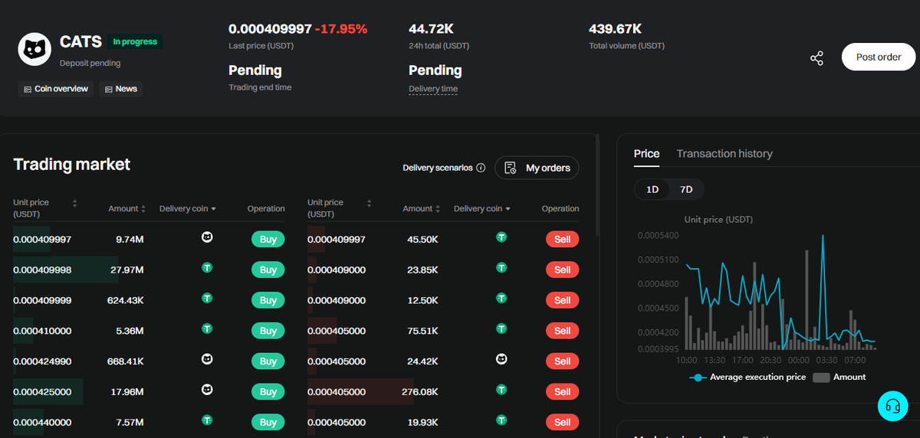The width and height of the screenshot is (920, 438).
Task: Click the -17.95% price change
Action: tap(342, 29)
